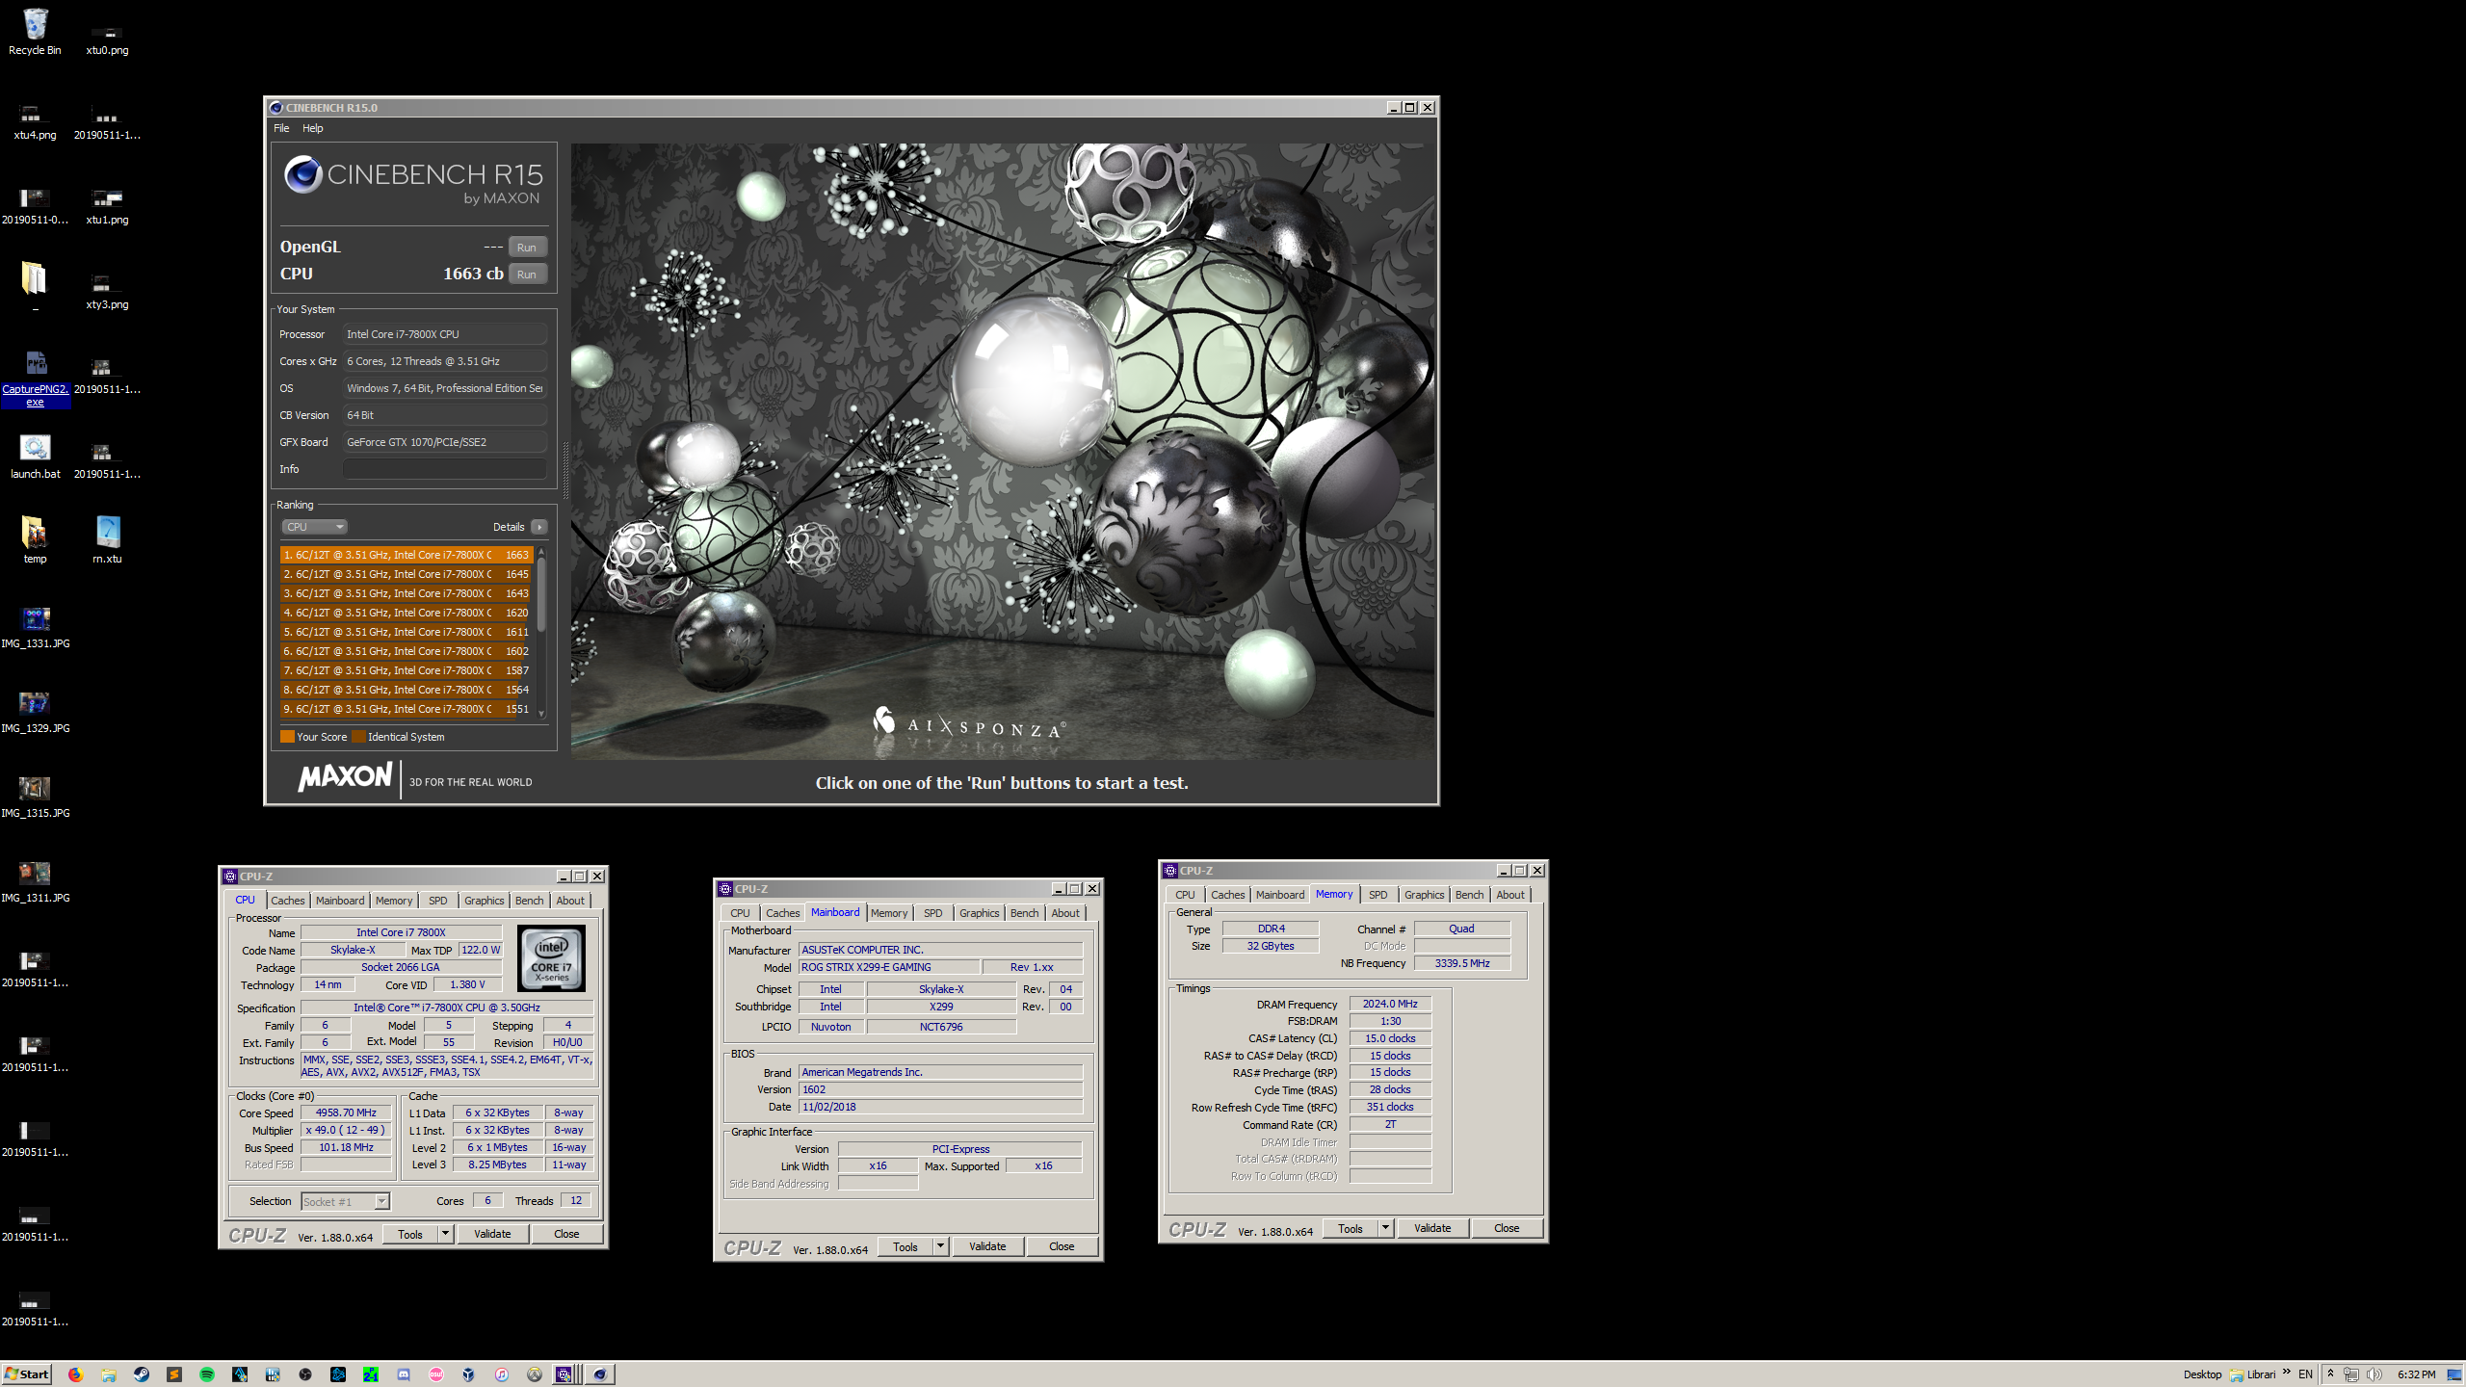2466x1387 pixels.
Task: Open Sublime Text from the taskbar
Action: (174, 1374)
